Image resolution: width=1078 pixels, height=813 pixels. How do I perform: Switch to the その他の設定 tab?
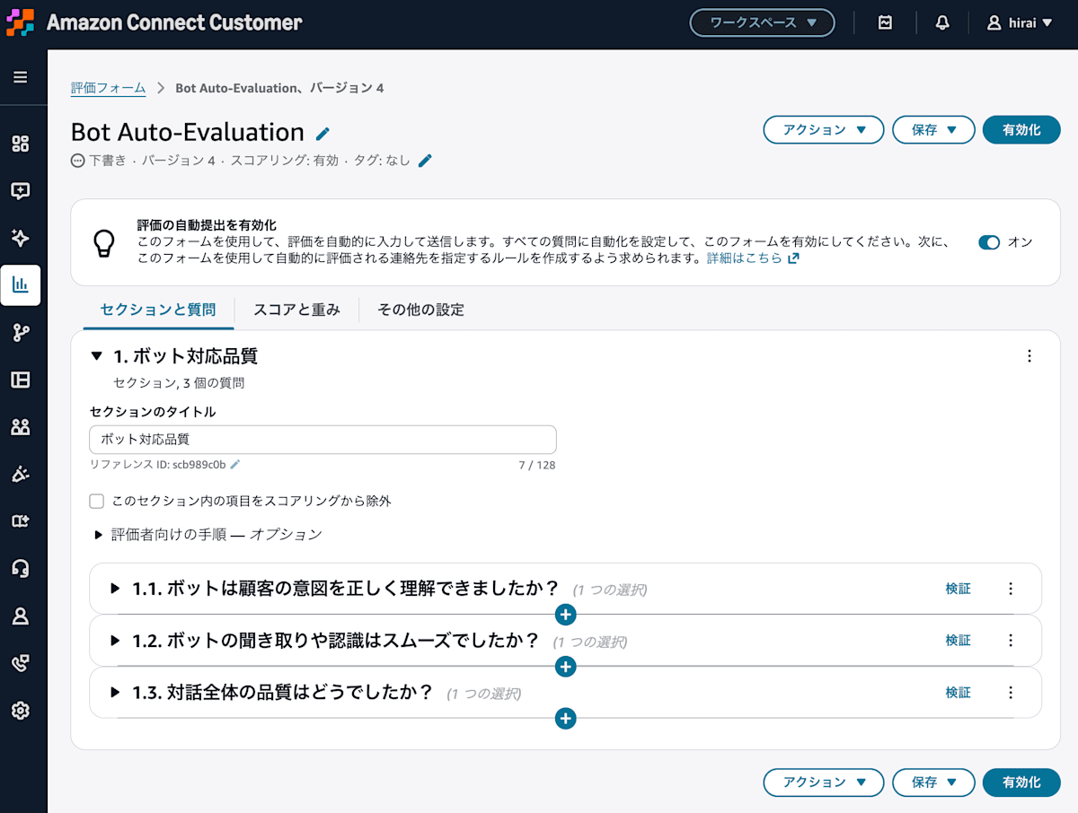pos(420,310)
